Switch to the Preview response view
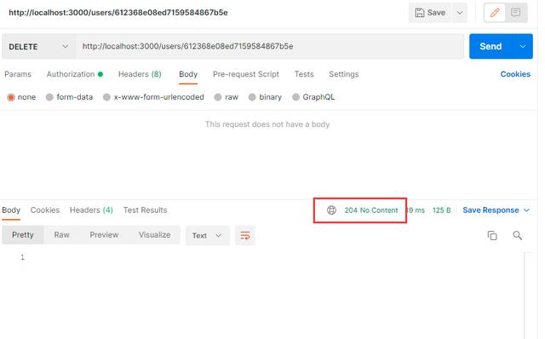This screenshot has width=545, height=339. coord(104,235)
